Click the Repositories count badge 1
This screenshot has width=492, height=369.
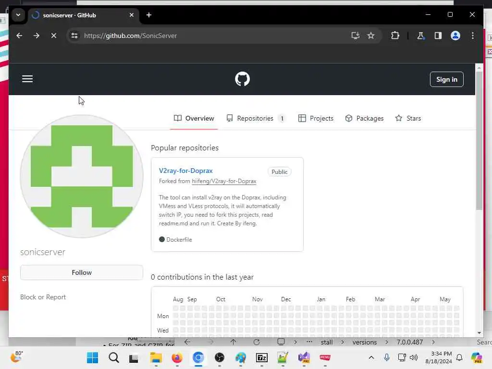point(282,119)
